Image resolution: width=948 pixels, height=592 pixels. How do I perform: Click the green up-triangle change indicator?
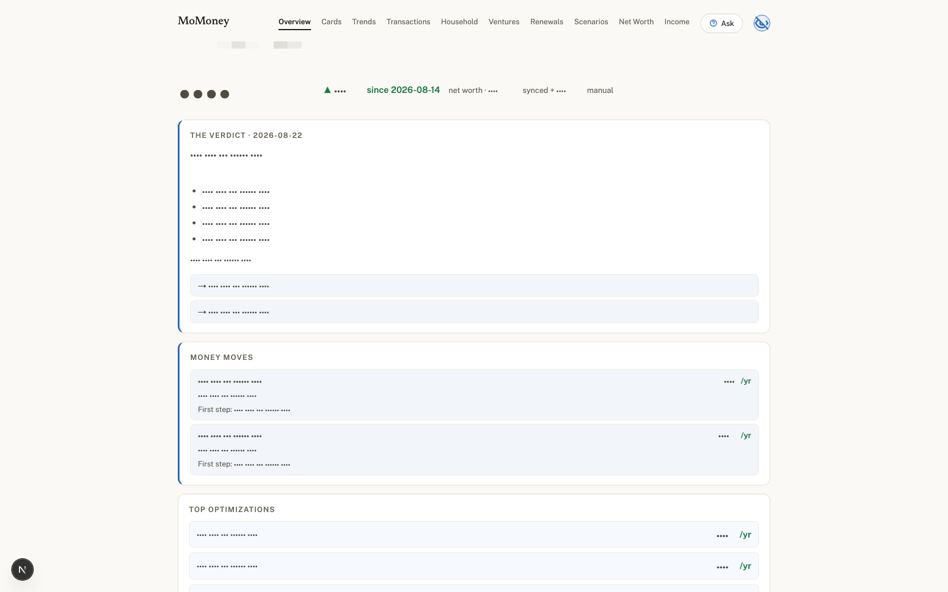(x=327, y=90)
